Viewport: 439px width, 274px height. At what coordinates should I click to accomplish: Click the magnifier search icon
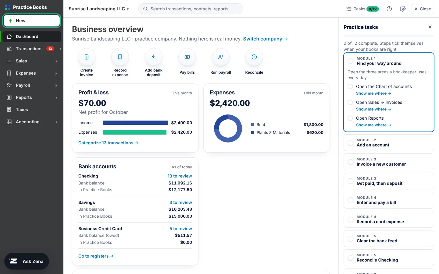click(x=145, y=9)
